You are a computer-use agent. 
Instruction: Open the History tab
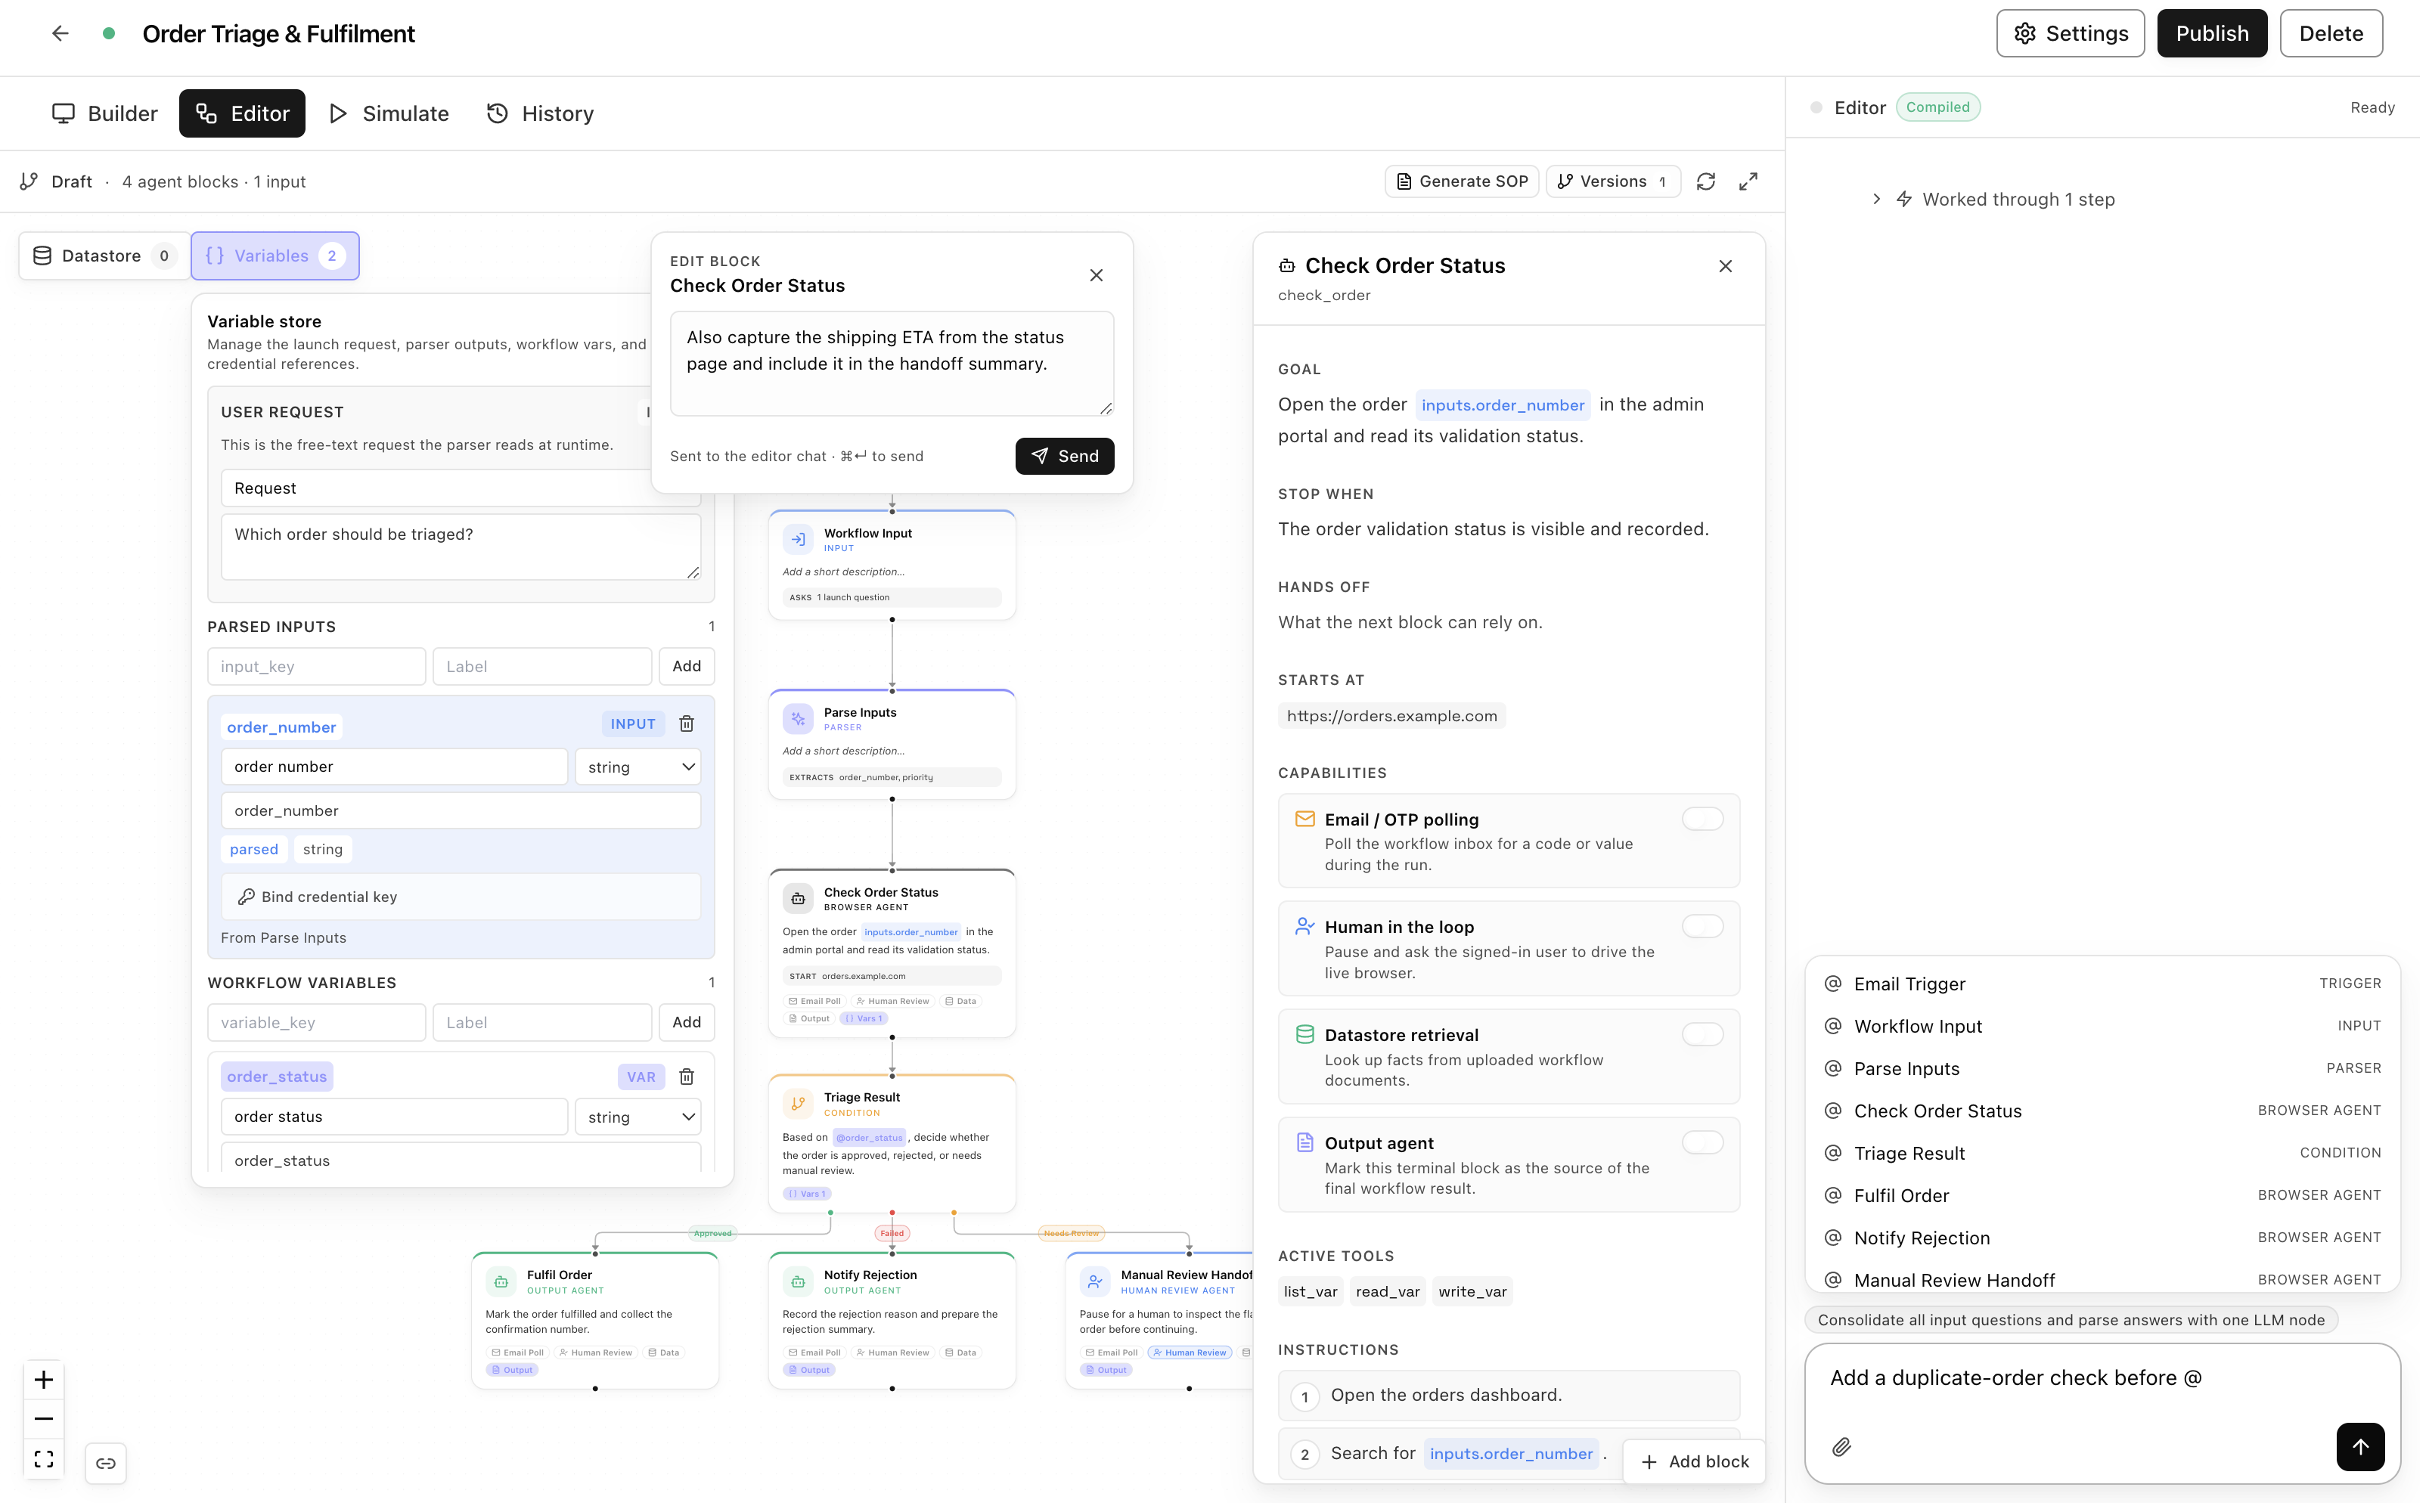(x=541, y=113)
